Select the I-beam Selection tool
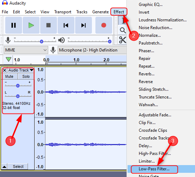Image resolution: width=195 pixels, height=177 pixels. pos(123,20)
